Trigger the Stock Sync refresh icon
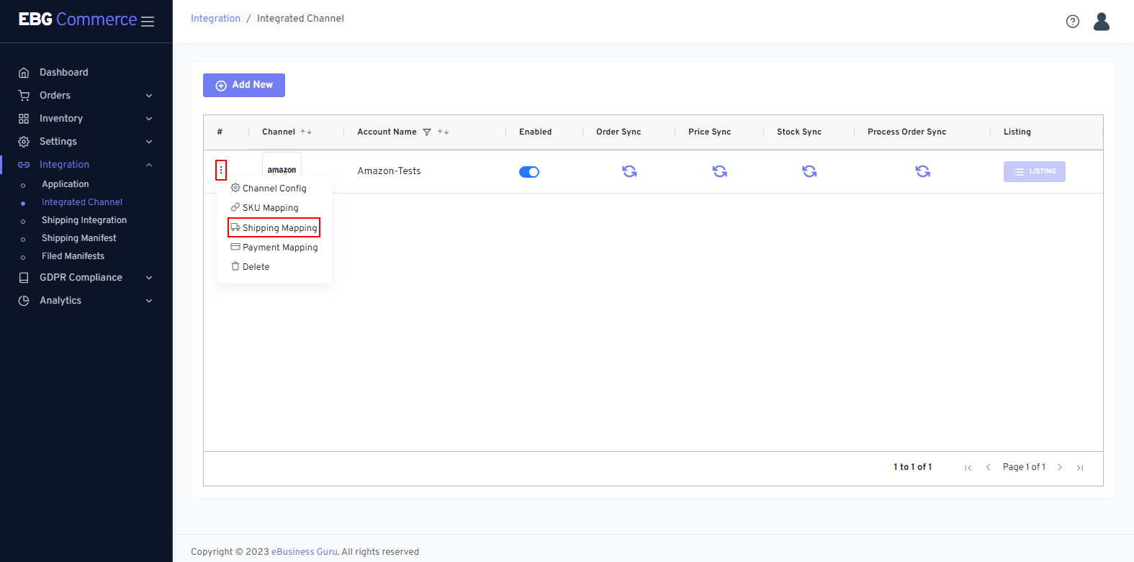Screen dimensions: 1134x562 tap(809, 171)
